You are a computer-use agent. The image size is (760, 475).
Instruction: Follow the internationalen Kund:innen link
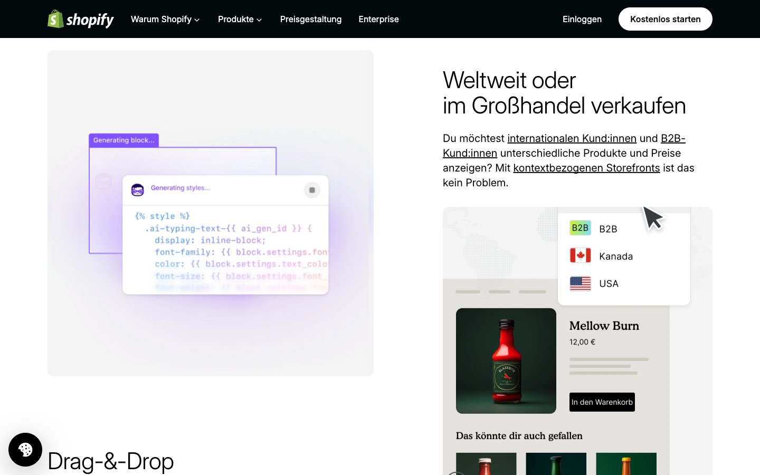point(572,138)
